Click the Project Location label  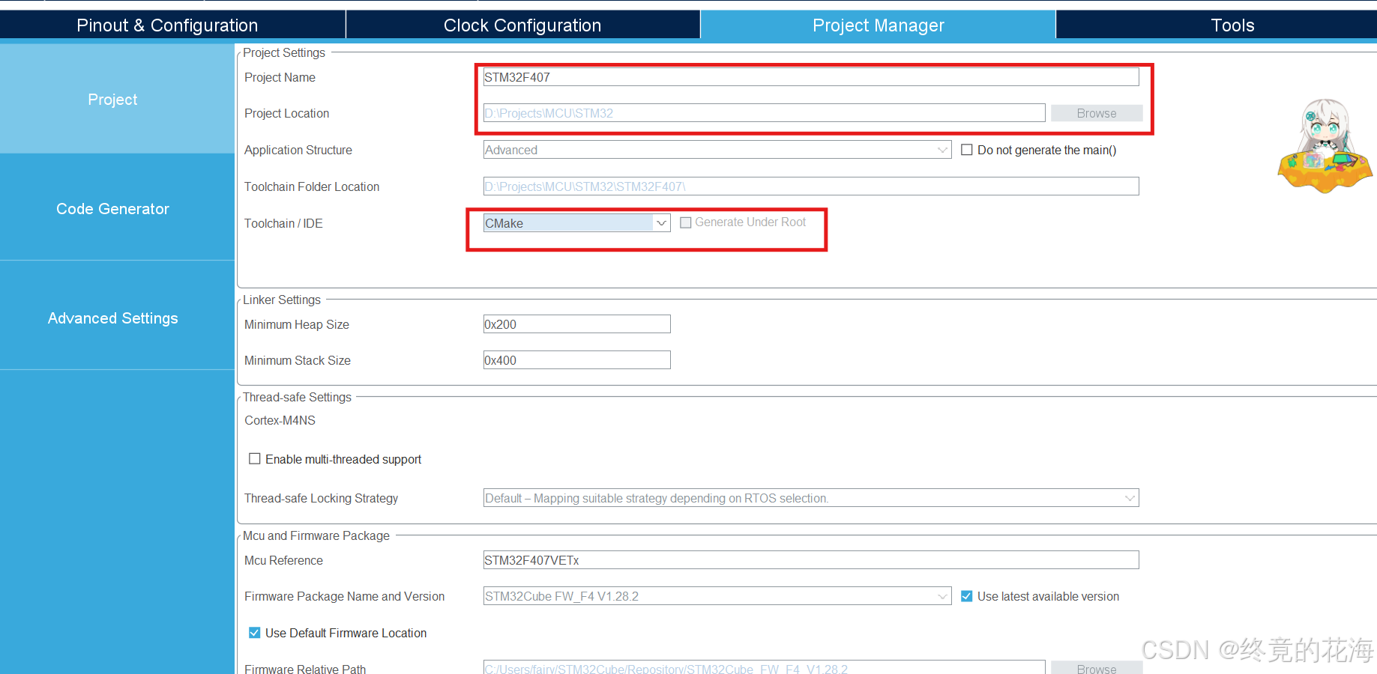tap(286, 113)
